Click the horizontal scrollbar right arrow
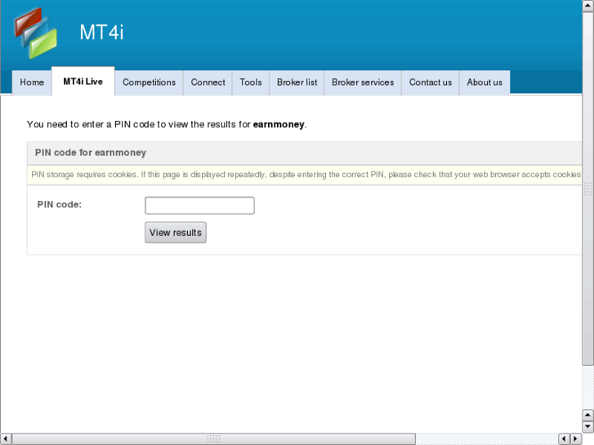Image resolution: width=594 pixels, height=445 pixels. click(575, 438)
